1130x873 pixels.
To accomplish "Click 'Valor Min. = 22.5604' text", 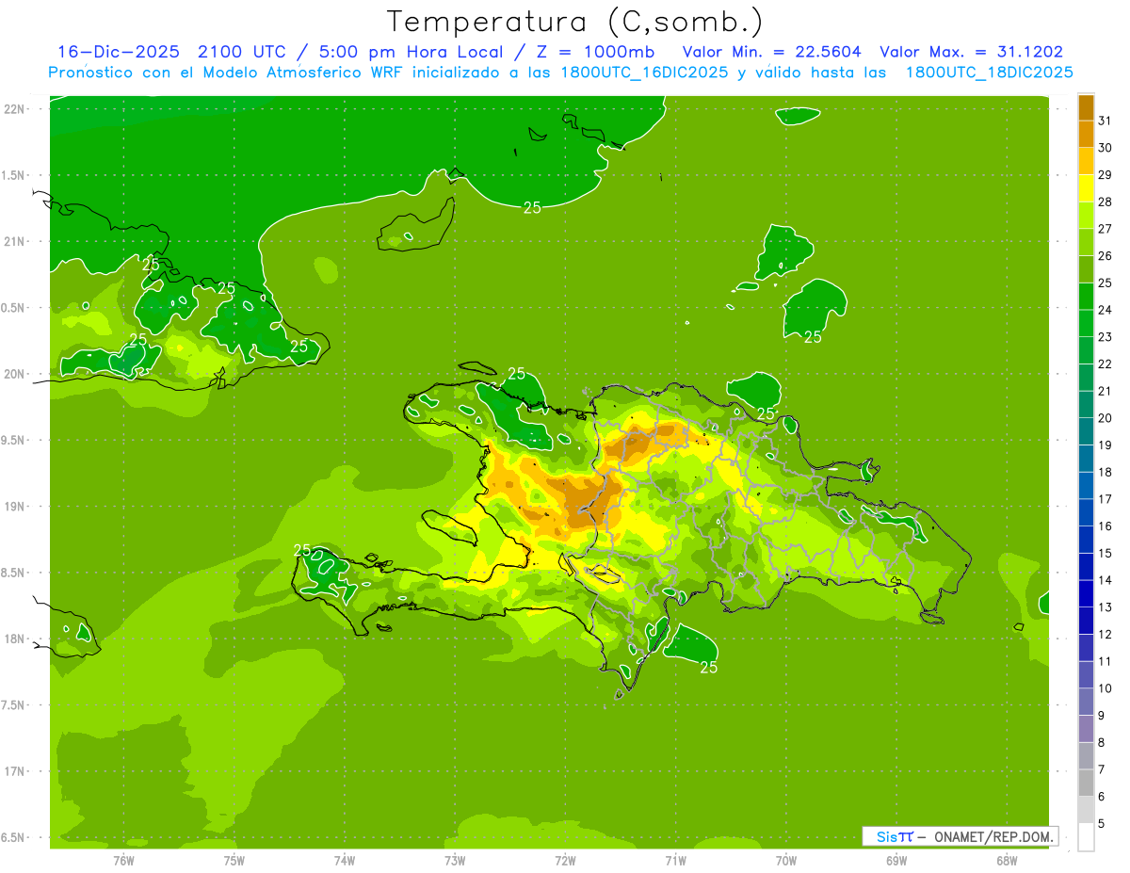I will 771,52.
